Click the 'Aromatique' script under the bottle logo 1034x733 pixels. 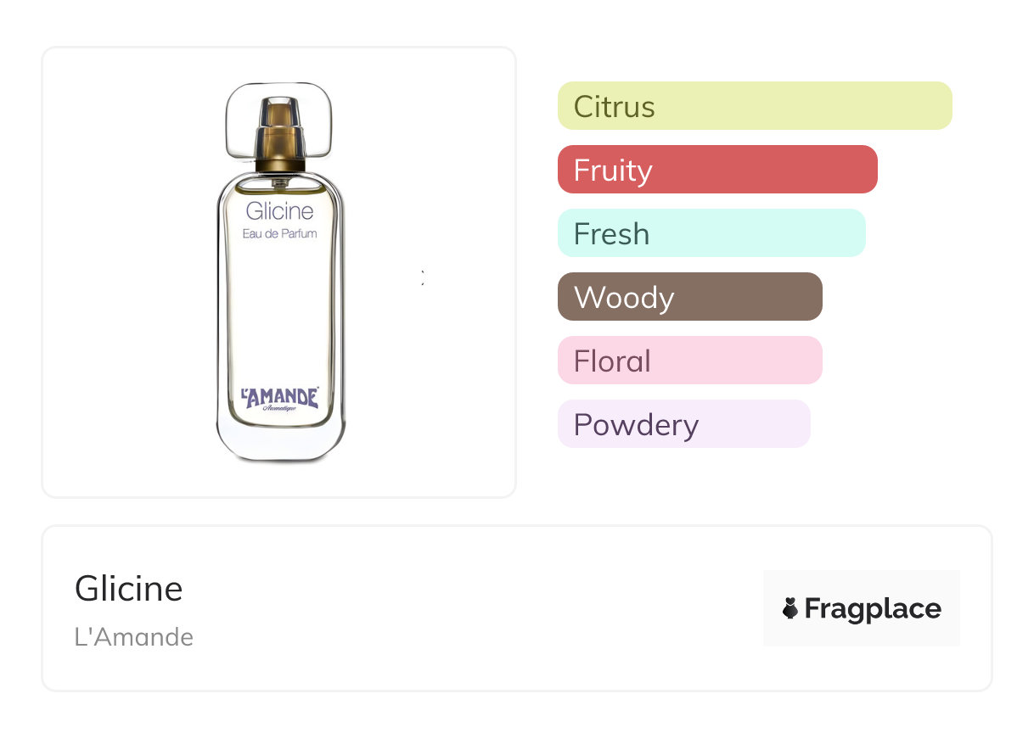[279, 409]
